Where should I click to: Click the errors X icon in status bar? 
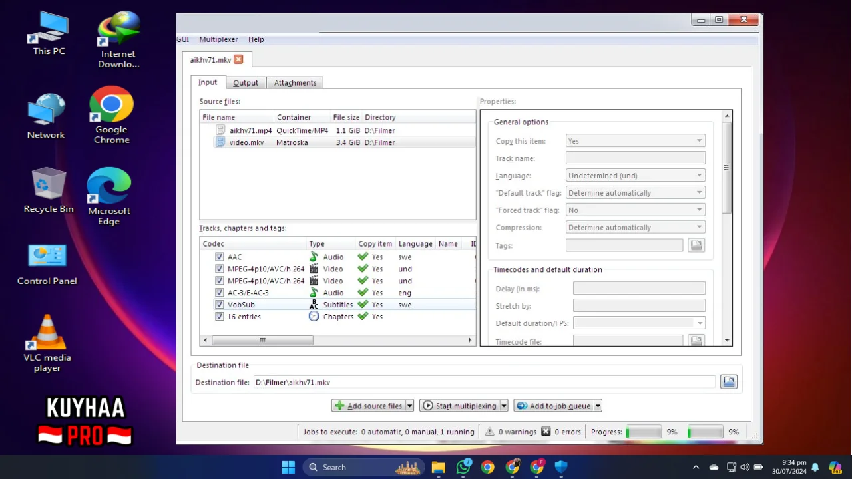pyautogui.click(x=546, y=432)
